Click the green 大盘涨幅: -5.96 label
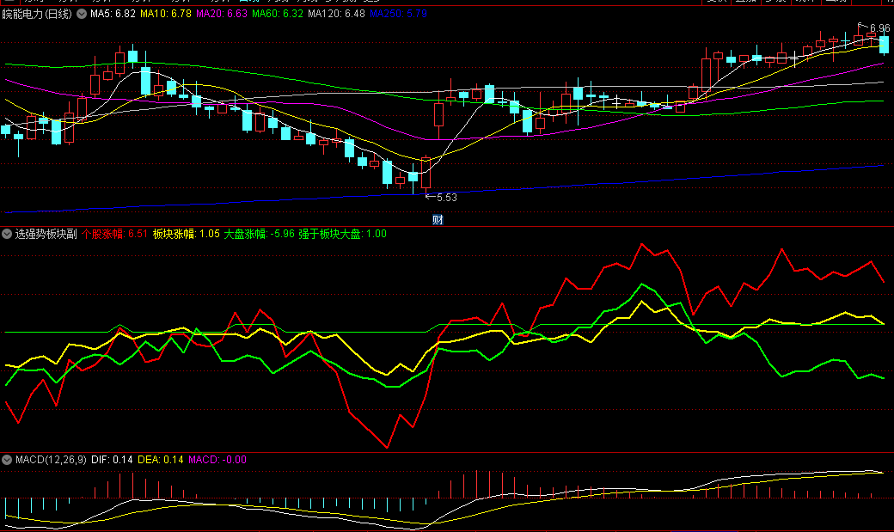The width and height of the screenshot is (894, 532). (x=260, y=234)
